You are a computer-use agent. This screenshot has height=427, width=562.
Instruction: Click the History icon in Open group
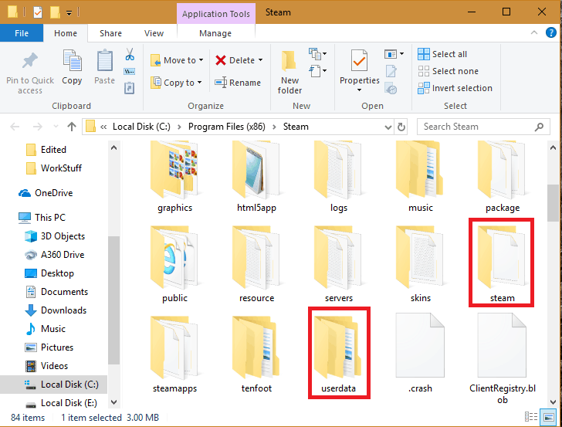click(x=391, y=88)
